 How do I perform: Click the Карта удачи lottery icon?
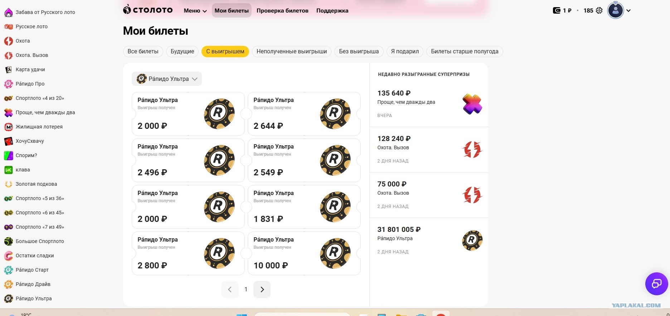coord(8,69)
